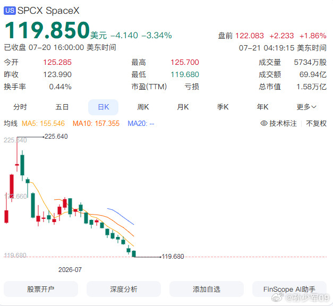
Task: Click the current price 119.850
Action: [47, 30]
